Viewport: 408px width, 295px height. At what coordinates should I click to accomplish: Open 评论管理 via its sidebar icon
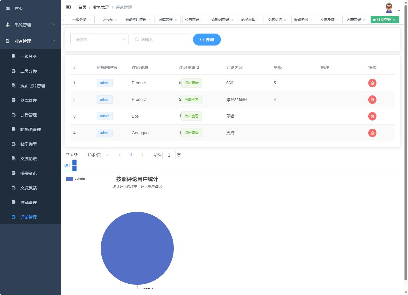click(x=13, y=217)
